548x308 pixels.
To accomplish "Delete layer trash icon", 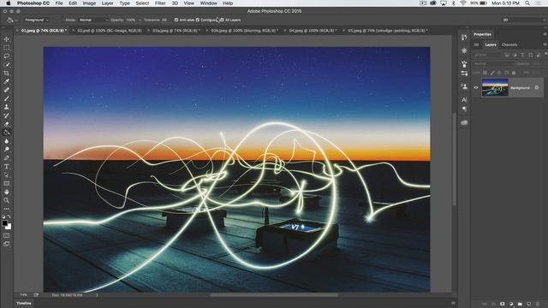I will click(538, 305).
